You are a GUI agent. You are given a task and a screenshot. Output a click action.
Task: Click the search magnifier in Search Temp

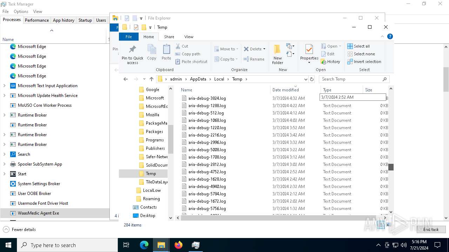[x=384, y=79]
